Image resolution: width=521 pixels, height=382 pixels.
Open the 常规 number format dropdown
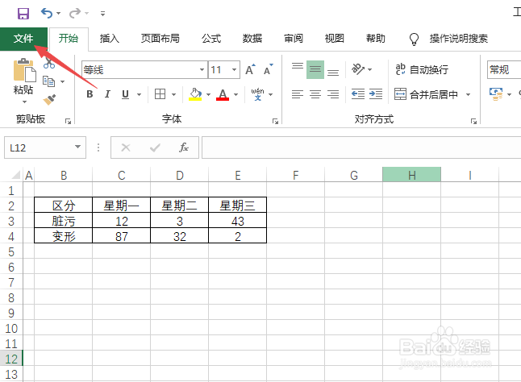[504, 69]
